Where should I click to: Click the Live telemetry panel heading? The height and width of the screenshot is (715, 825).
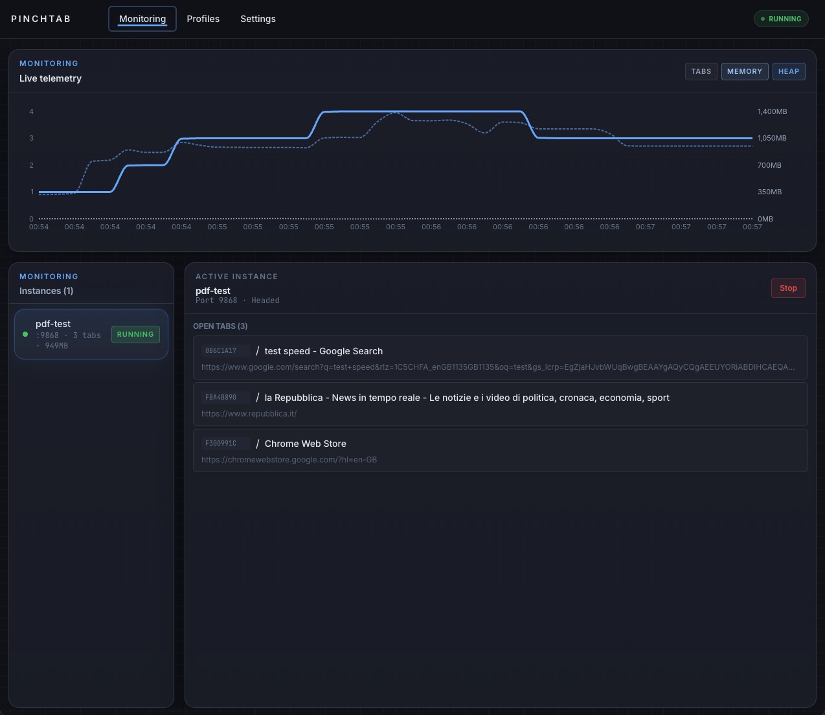click(51, 78)
